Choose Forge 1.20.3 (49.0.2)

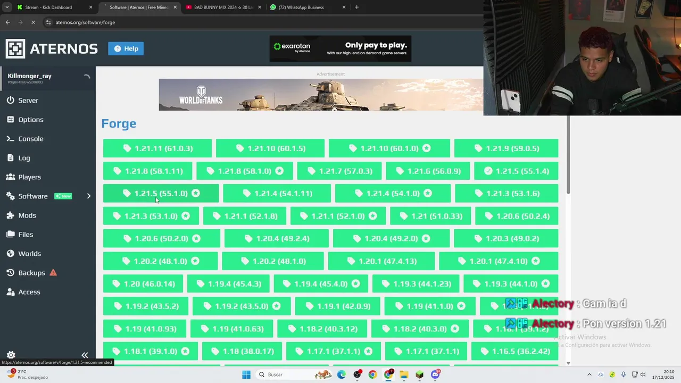[x=506, y=238]
